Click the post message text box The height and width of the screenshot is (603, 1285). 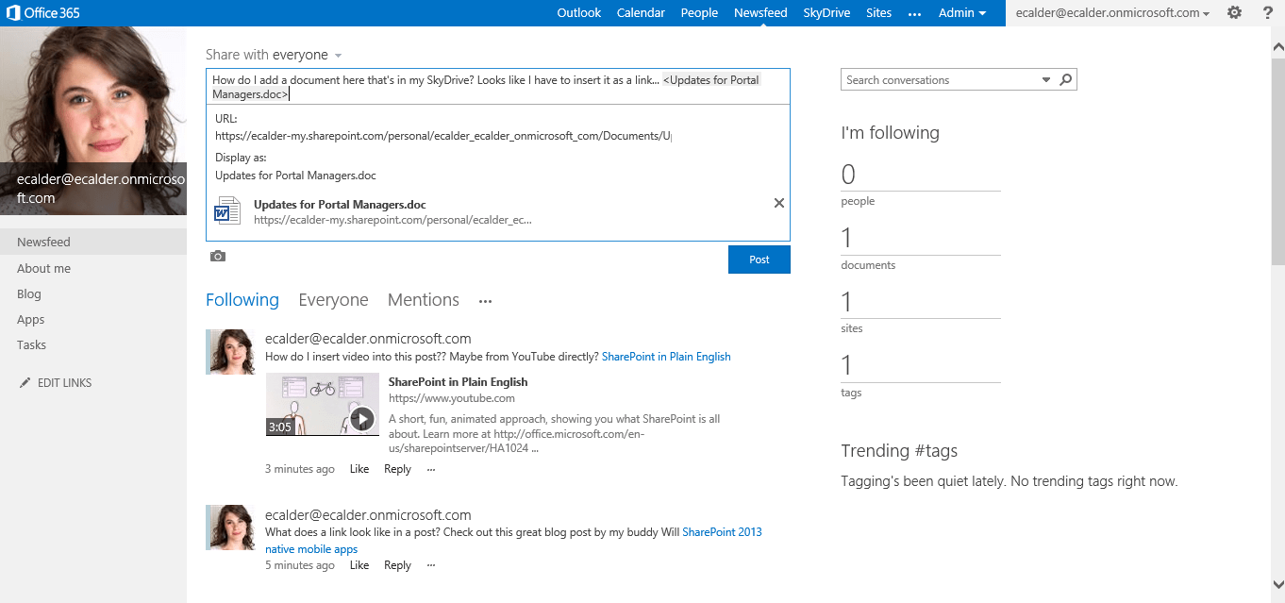pos(498,87)
